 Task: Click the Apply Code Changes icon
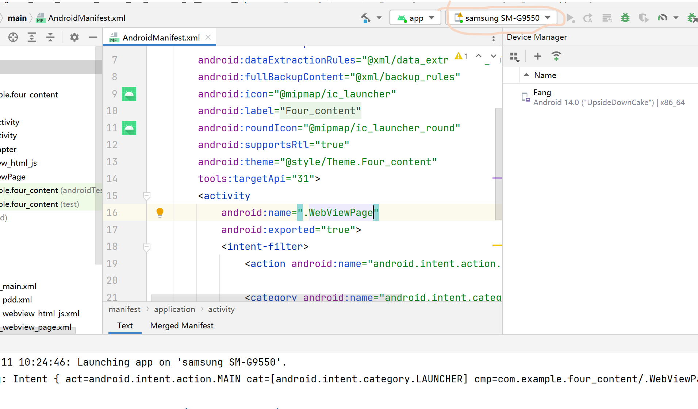[x=607, y=18]
